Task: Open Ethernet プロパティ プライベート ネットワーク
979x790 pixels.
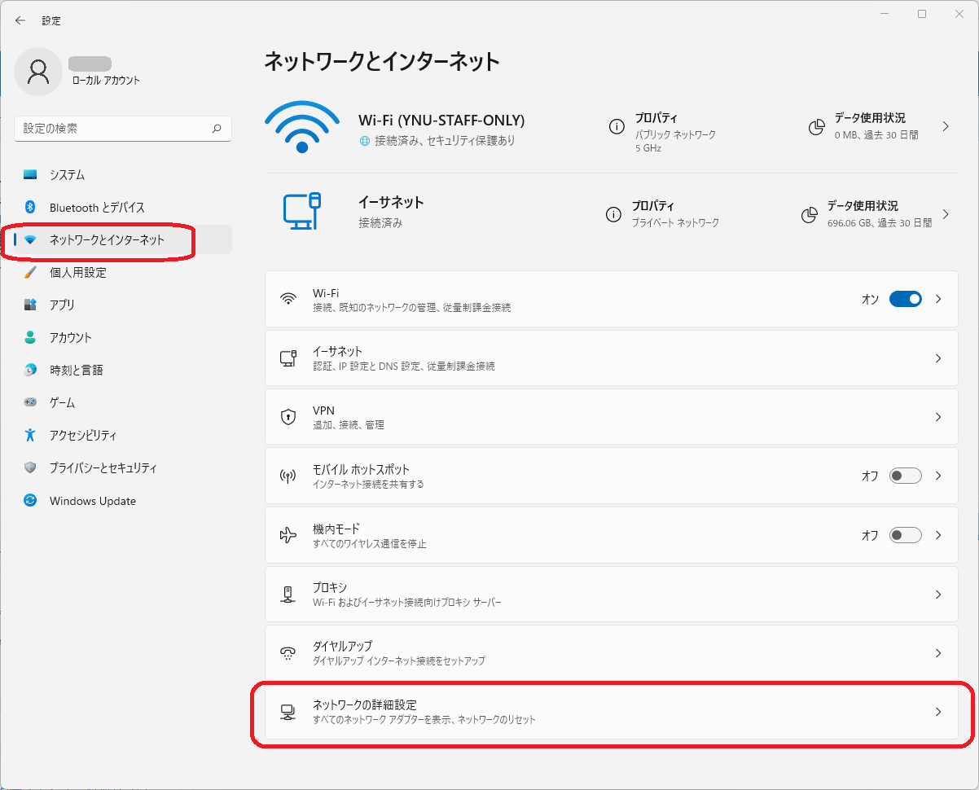Action: point(663,214)
